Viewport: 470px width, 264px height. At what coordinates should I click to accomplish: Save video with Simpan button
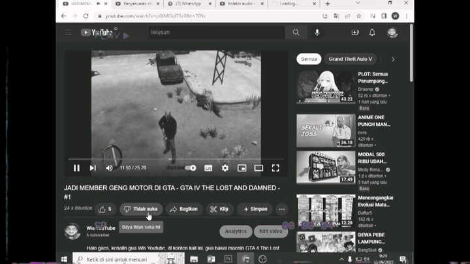pos(255,209)
